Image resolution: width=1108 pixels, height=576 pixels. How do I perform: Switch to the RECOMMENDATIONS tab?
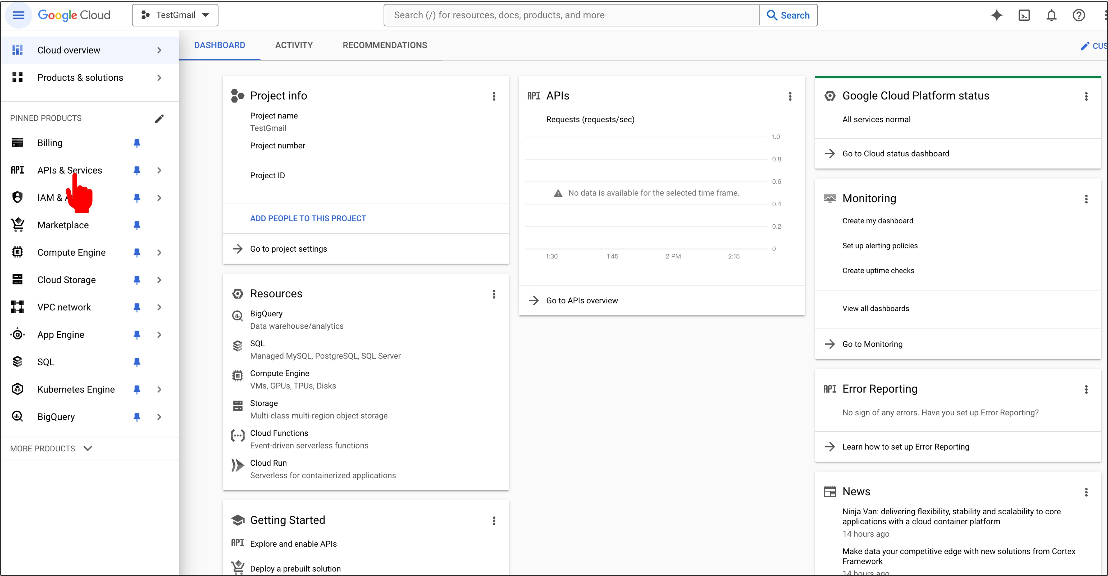385,45
